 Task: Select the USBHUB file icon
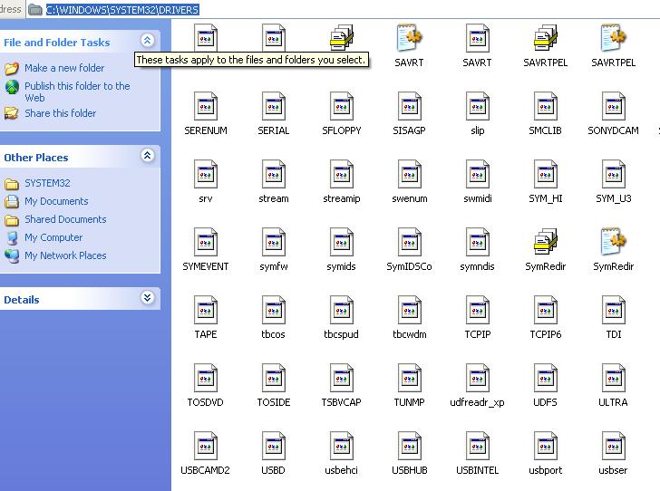coord(409,447)
